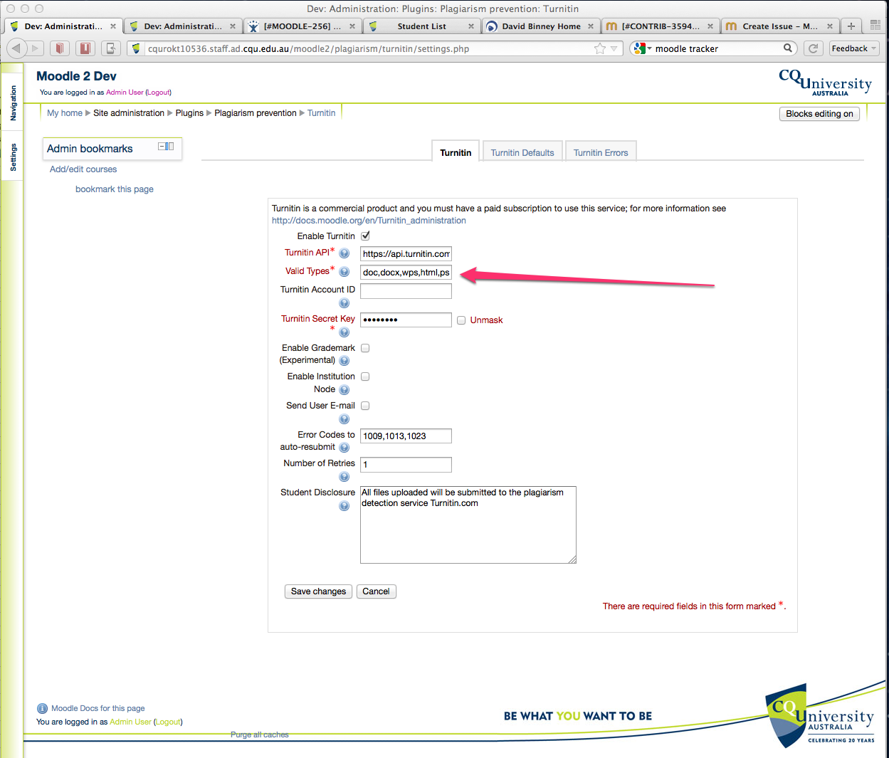Select the Turnitin settings tab
Viewport: 889px width, 758px height.
[456, 152]
